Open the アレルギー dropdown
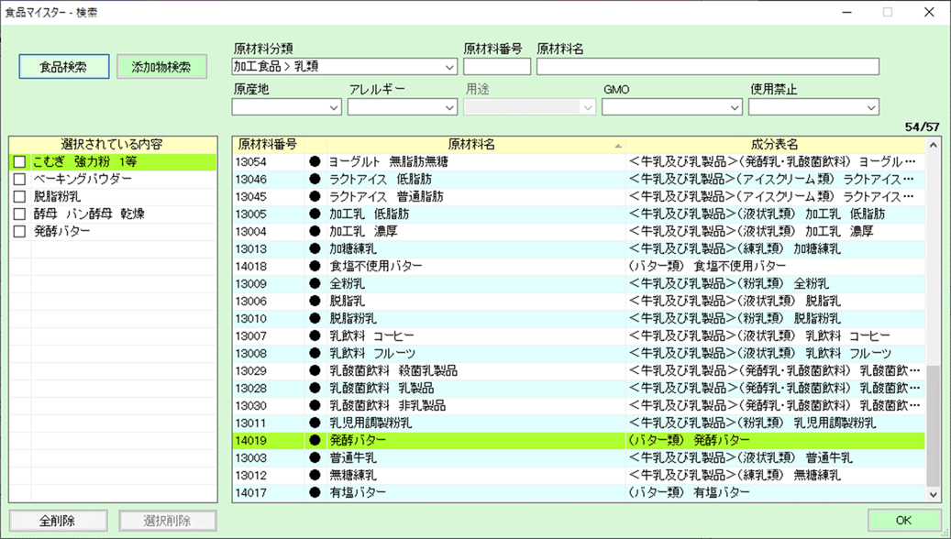Screen dimensions: 951x539 click(x=450, y=107)
